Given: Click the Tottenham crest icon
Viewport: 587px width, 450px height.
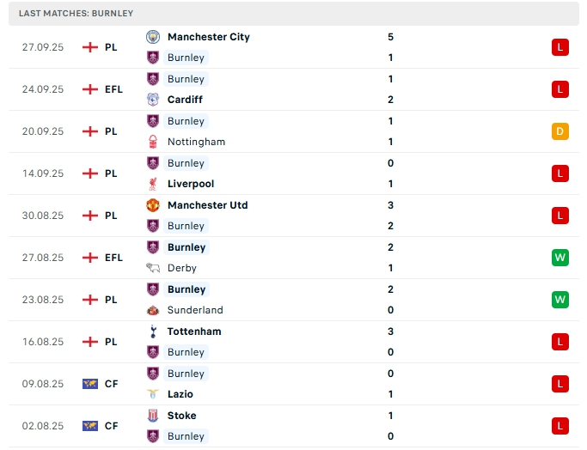Looking at the screenshot, I should (x=153, y=331).
